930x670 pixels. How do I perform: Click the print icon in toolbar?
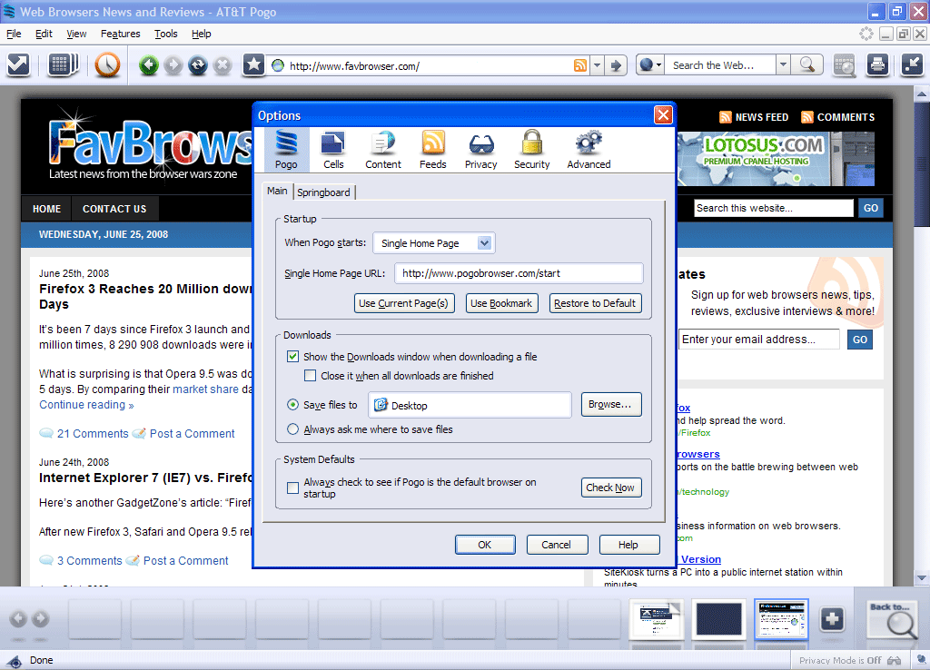point(876,65)
